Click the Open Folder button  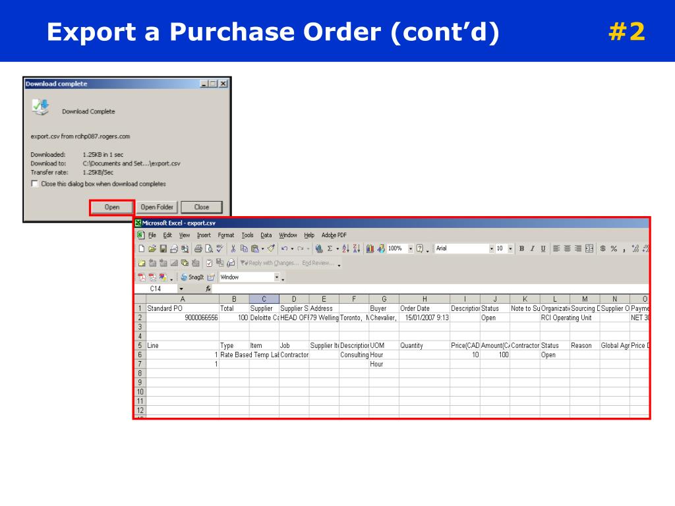tap(157, 207)
